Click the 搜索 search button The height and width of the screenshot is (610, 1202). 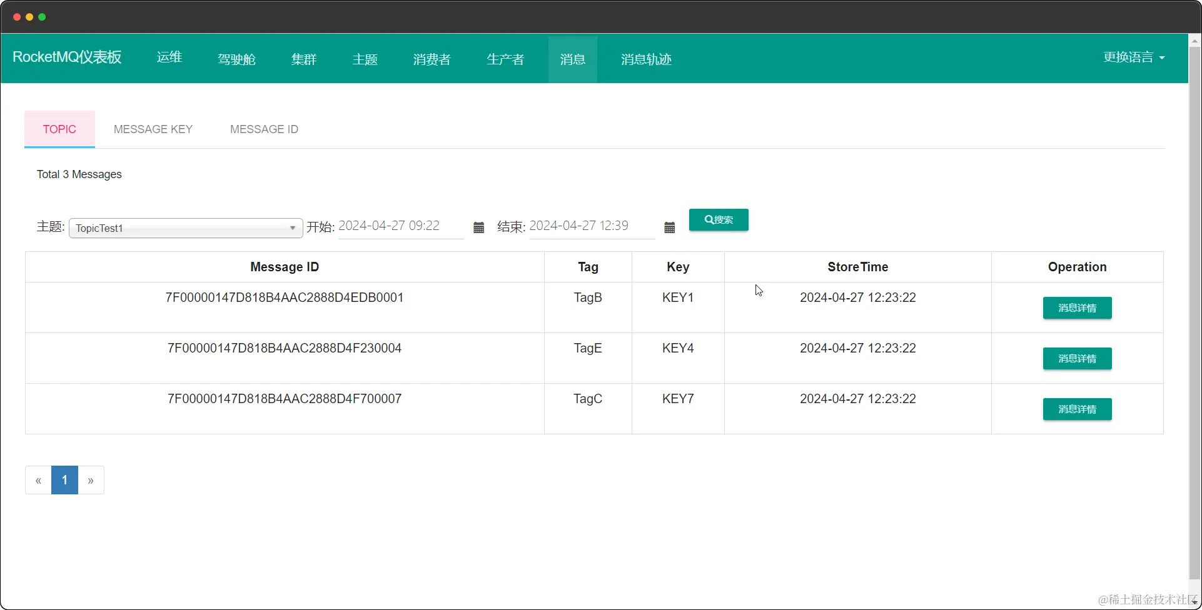719,220
